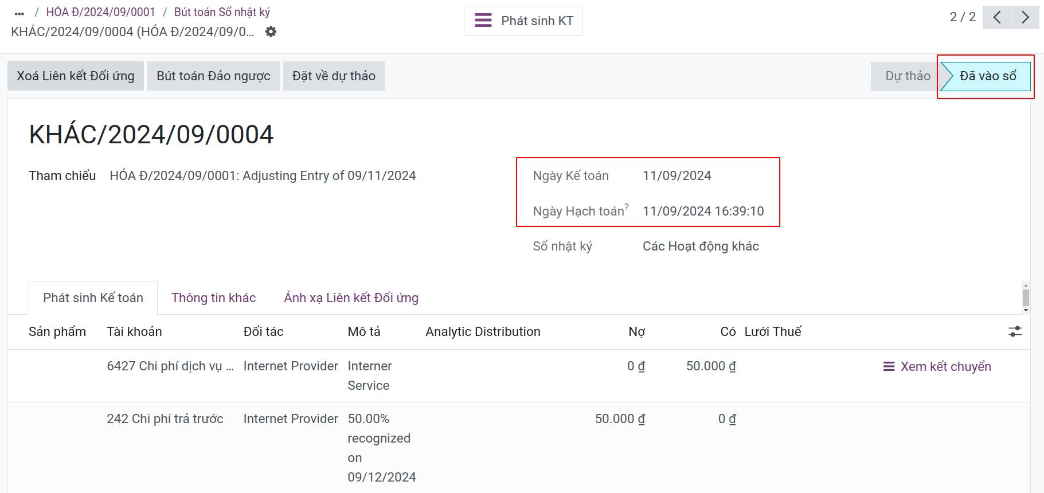1044x493 pixels.
Task: Select the Đã vào sổ status stage
Action: (x=987, y=76)
